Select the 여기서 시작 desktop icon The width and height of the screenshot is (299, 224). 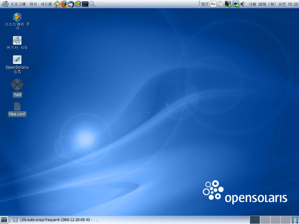(17, 43)
